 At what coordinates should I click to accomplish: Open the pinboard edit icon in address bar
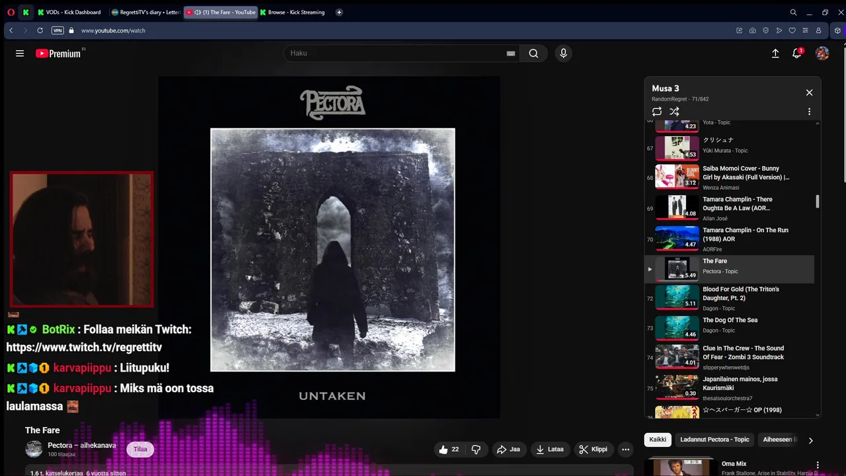point(739,30)
